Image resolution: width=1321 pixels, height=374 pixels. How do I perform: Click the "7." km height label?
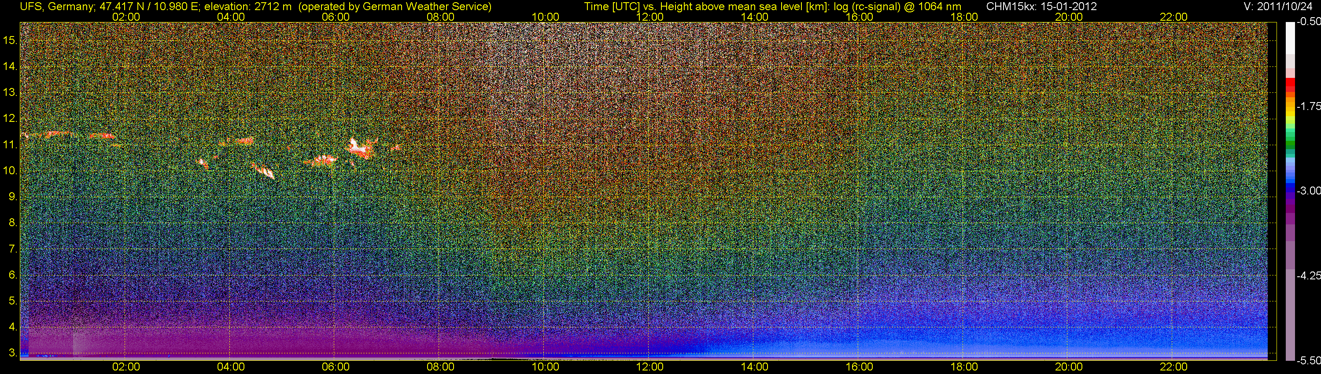[x=13, y=249]
